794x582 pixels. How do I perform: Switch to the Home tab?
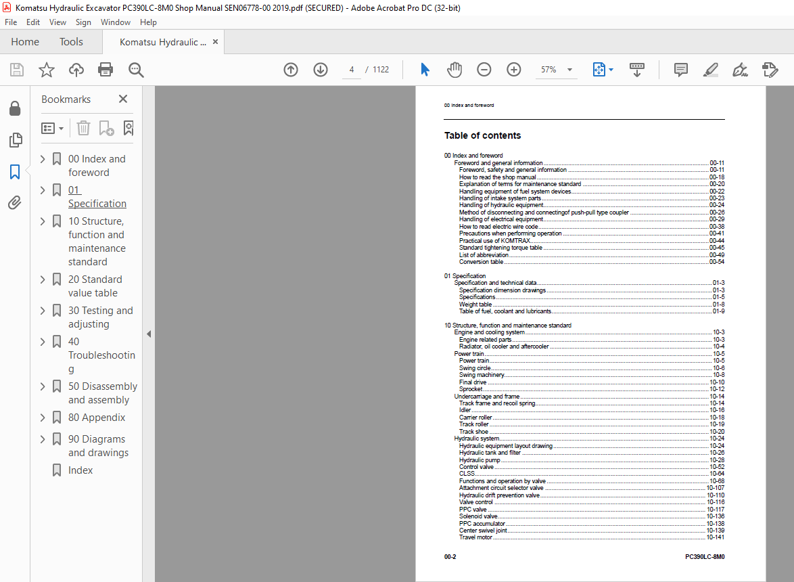[x=25, y=41]
